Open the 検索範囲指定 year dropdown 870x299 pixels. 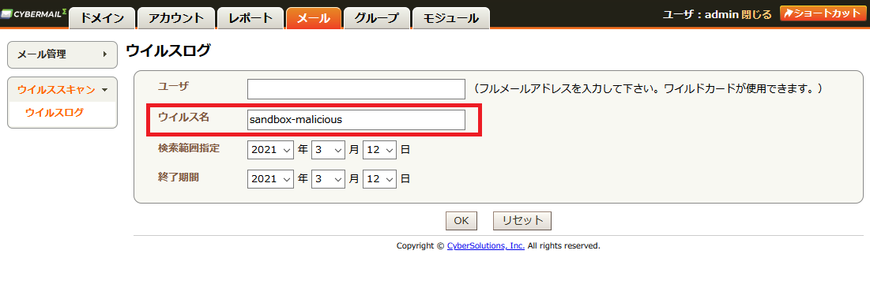(271, 150)
